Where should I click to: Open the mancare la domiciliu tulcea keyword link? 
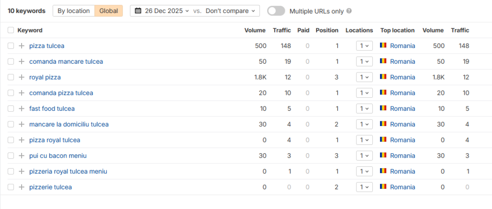pos(69,124)
